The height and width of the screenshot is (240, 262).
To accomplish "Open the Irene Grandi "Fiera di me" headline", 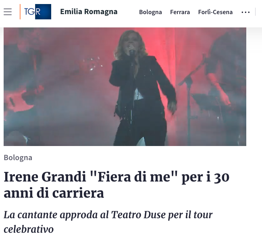I will click(116, 185).
